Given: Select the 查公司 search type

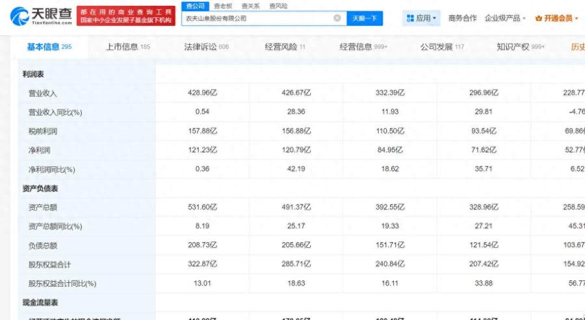Looking at the screenshot, I should coord(196,5).
